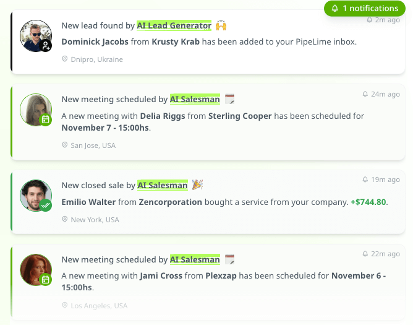Open Jami Cross profile avatar

[35, 269]
